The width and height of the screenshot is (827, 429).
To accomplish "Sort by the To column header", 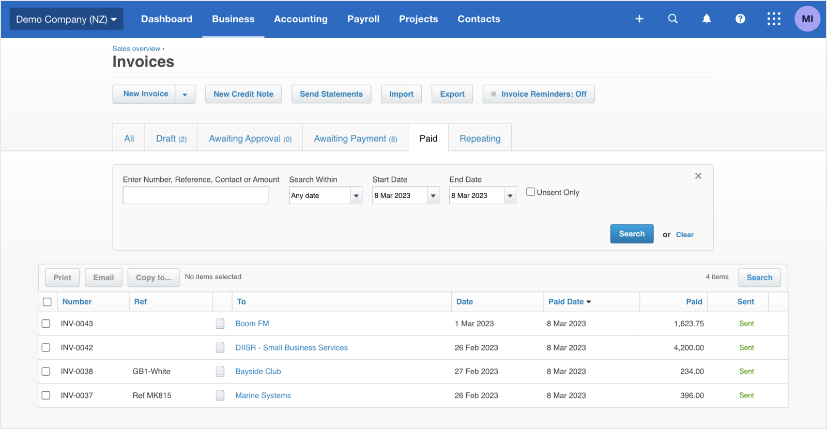I will [241, 302].
